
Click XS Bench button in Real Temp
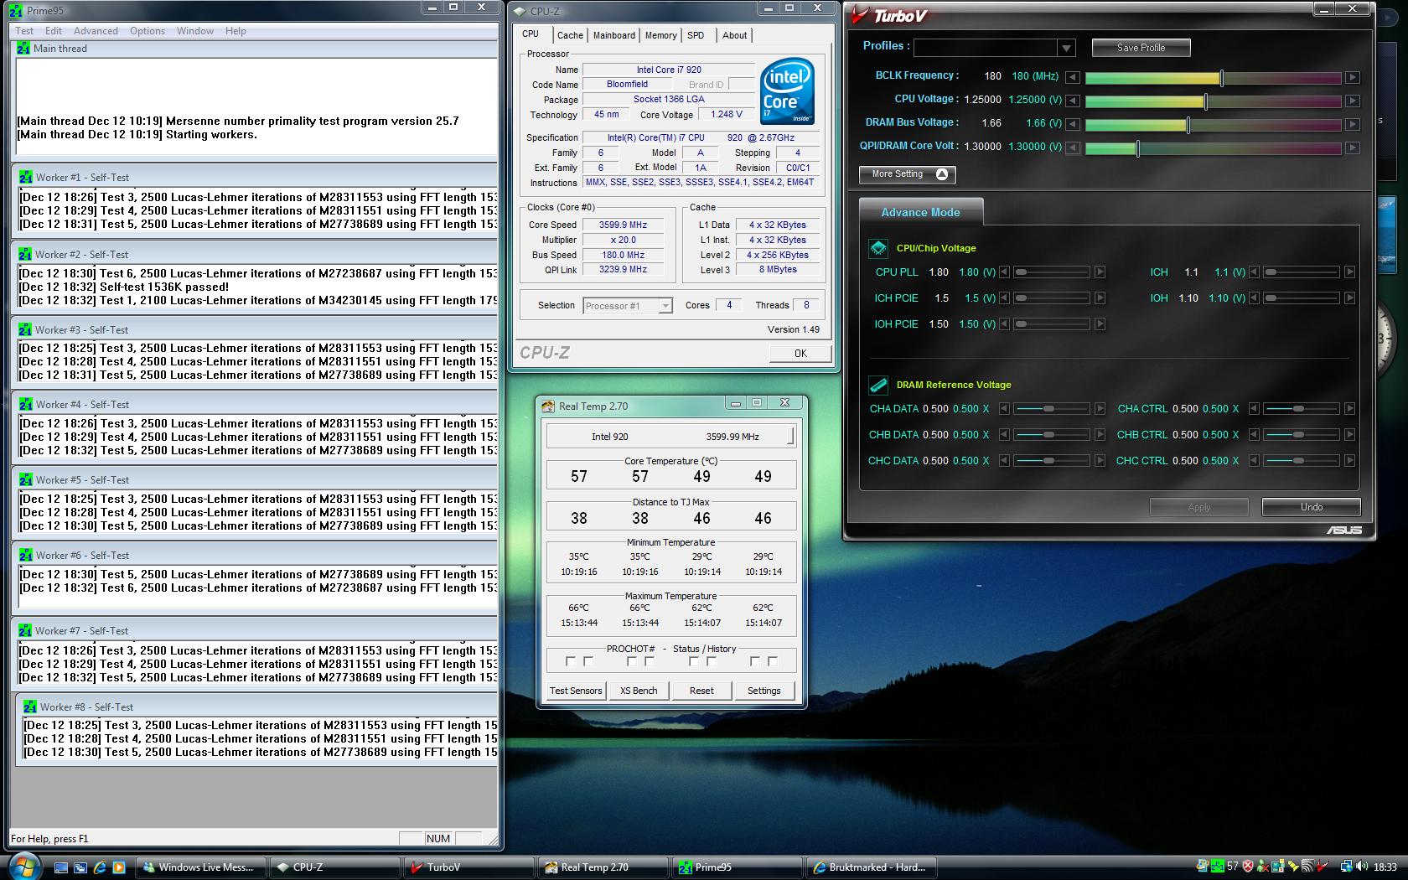(x=639, y=691)
